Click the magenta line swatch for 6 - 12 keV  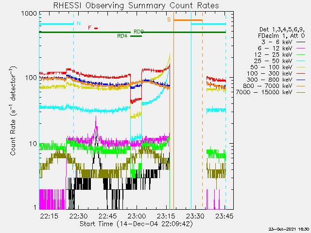click(301, 49)
